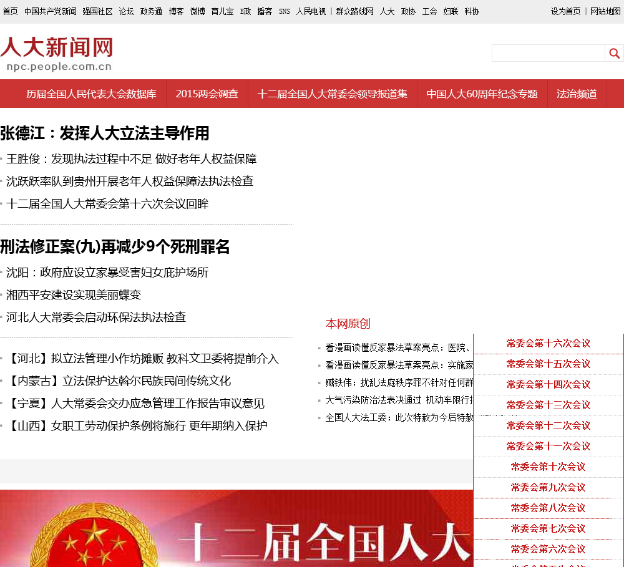Open the 首页 link in top bar
Image resolution: width=624 pixels, height=567 pixels.
(x=10, y=11)
